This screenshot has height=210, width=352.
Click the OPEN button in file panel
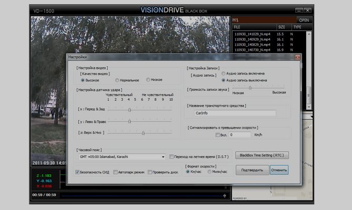tap(304, 20)
